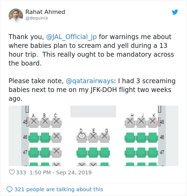This screenshot has height=196, width=187.
Task: Select available green seat 47H
Action: [x=130, y=152]
